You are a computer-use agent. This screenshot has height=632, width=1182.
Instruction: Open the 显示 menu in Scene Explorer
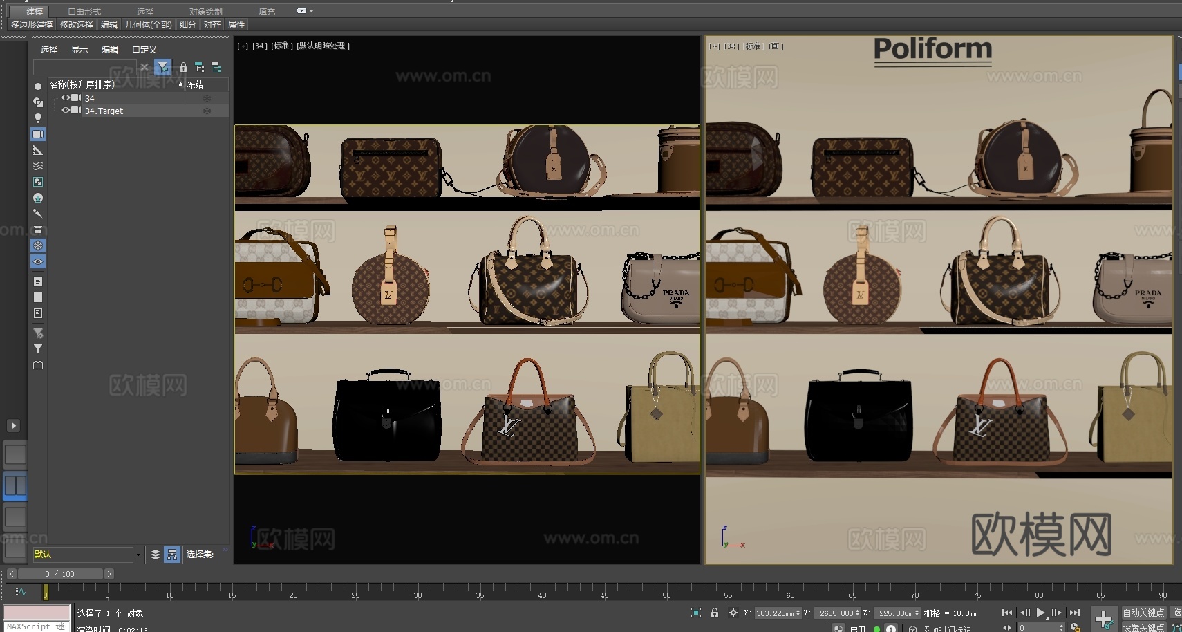pyautogui.click(x=79, y=50)
